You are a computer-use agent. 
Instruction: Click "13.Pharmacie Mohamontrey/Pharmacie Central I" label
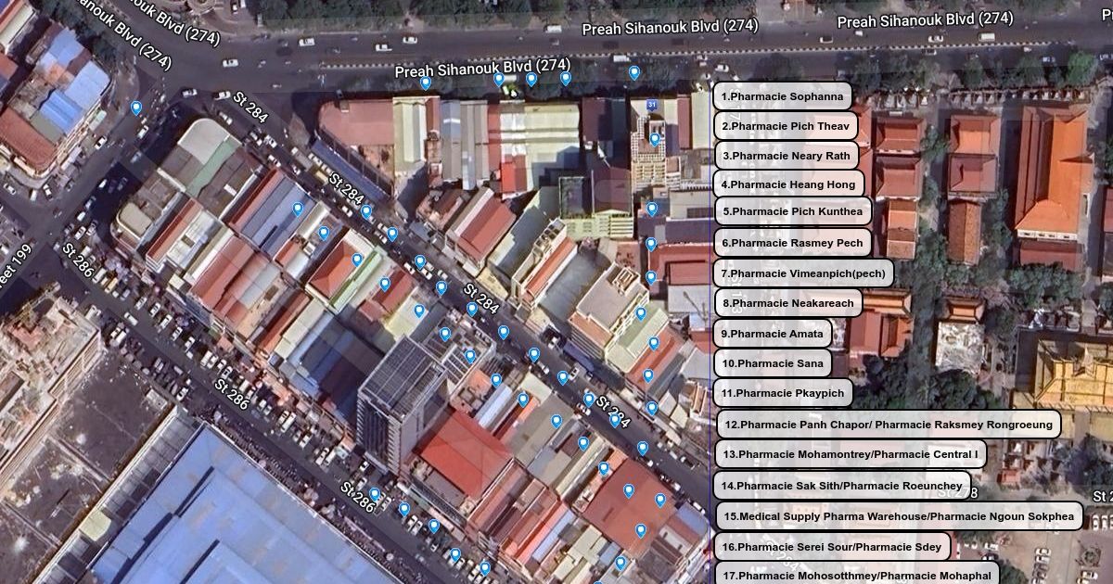(x=850, y=454)
